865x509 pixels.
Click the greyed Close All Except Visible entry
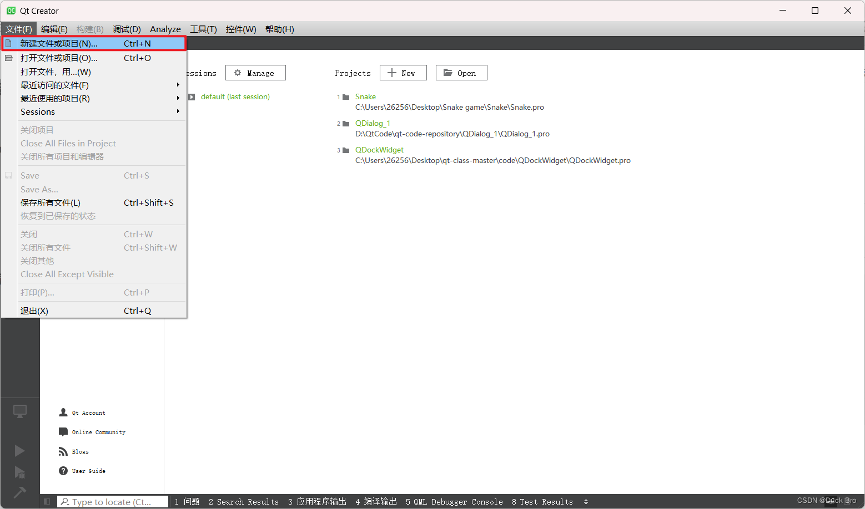94,274
